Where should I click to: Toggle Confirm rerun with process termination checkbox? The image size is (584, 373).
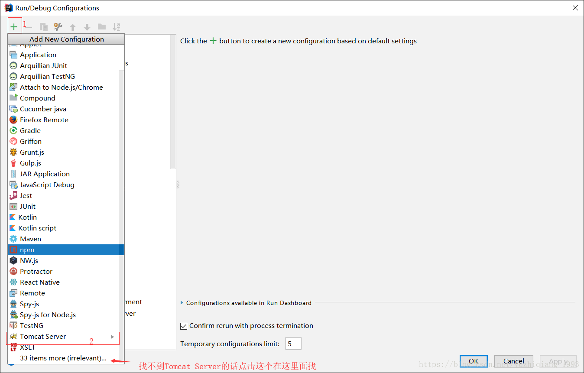(x=184, y=326)
